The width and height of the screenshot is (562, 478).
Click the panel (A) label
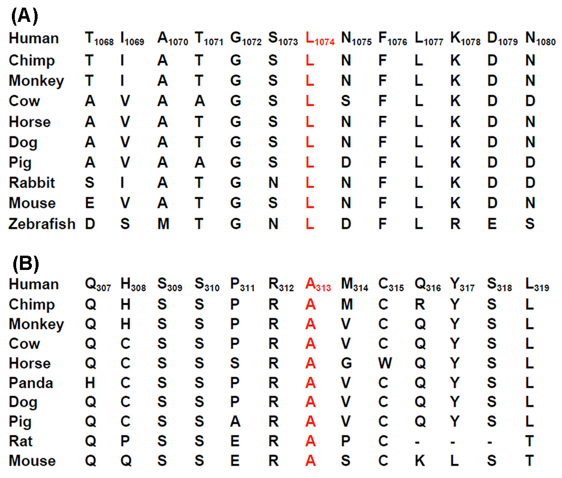point(24,17)
